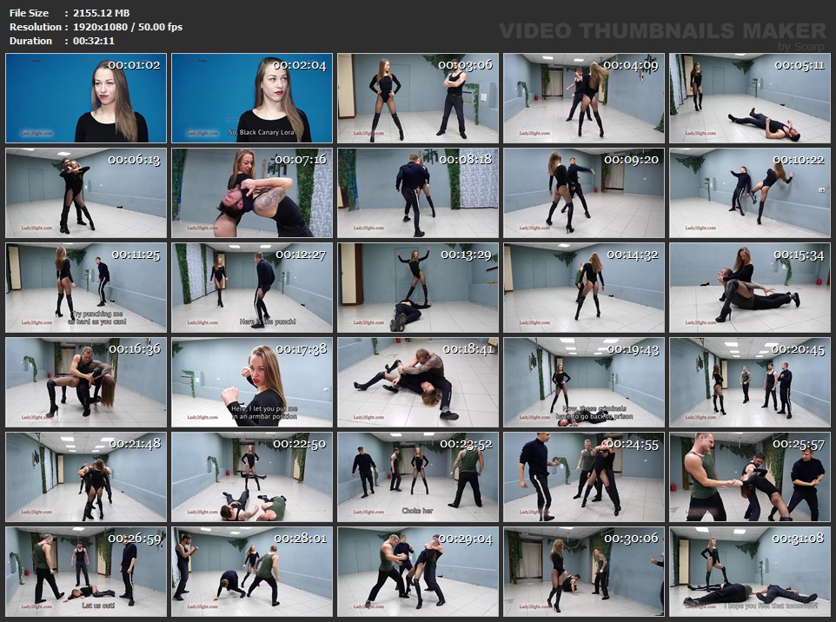
Task: Select the thumbnail marked 00:19:43
Action: point(584,382)
